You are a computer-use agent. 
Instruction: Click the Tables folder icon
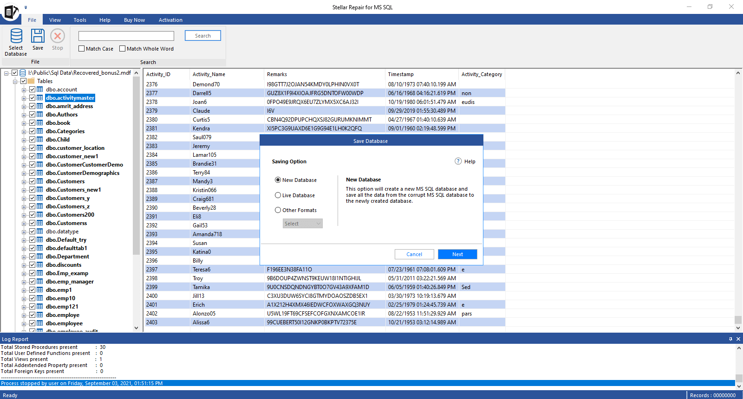coord(31,81)
